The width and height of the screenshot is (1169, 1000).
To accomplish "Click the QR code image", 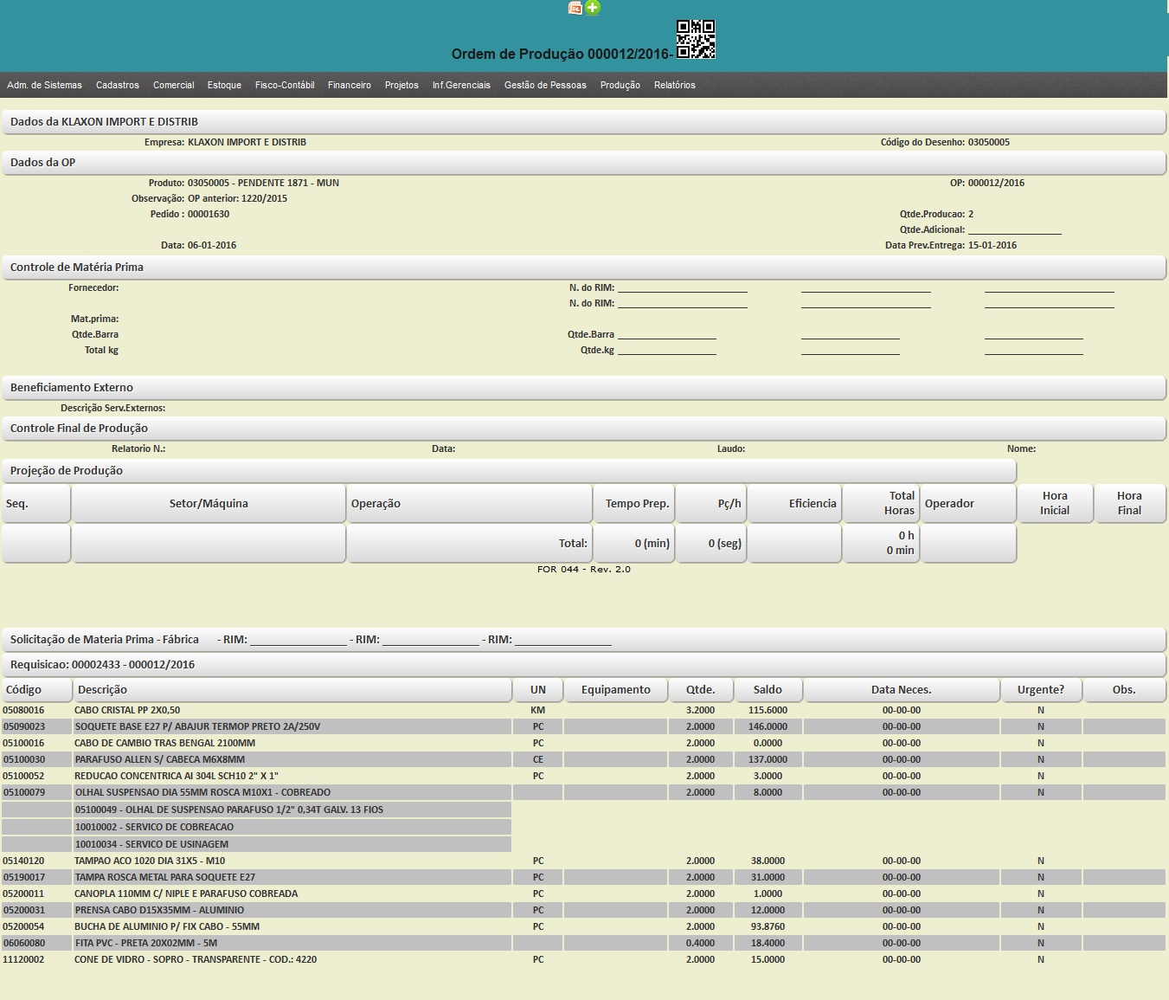I will coord(696,39).
